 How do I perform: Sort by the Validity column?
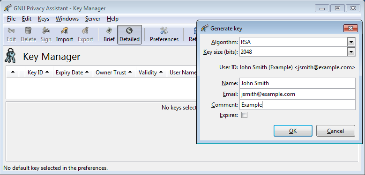coord(151,72)
